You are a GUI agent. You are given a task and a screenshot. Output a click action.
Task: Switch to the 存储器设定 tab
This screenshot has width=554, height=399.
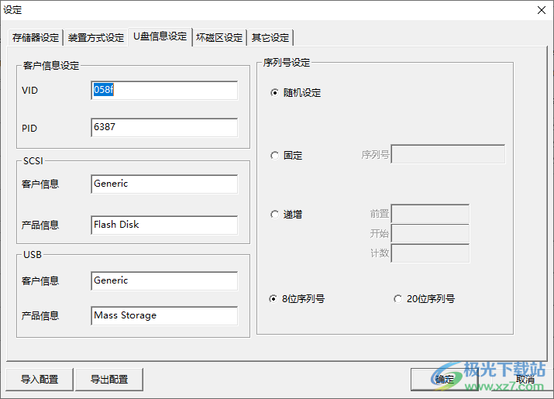[36, 37]
